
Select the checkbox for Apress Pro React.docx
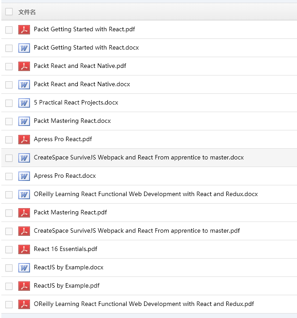(9, 176)
